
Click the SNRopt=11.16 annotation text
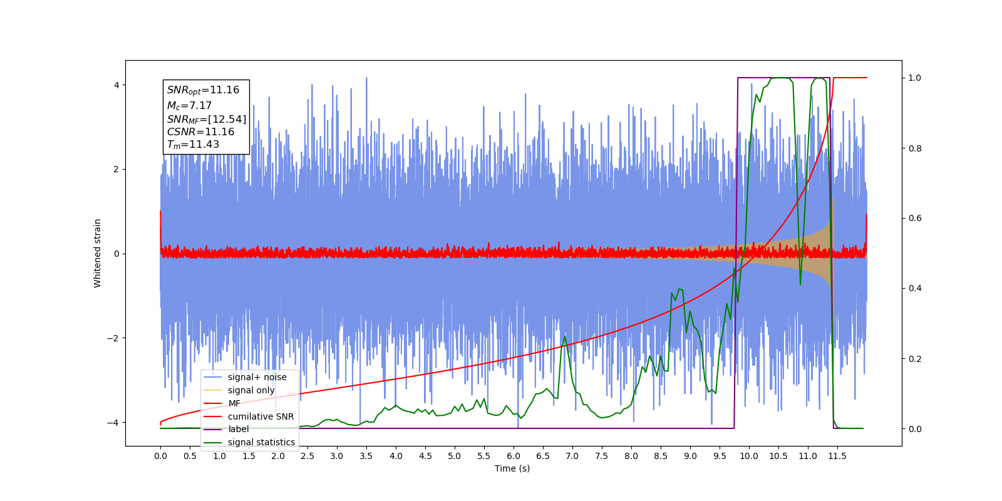(x=203, y=90)
